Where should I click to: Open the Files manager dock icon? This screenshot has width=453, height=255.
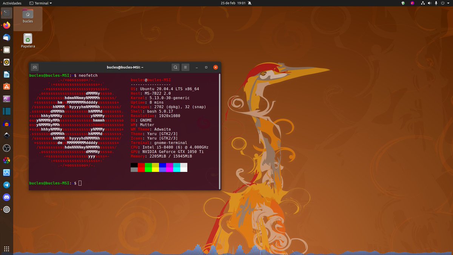point(7,50)
